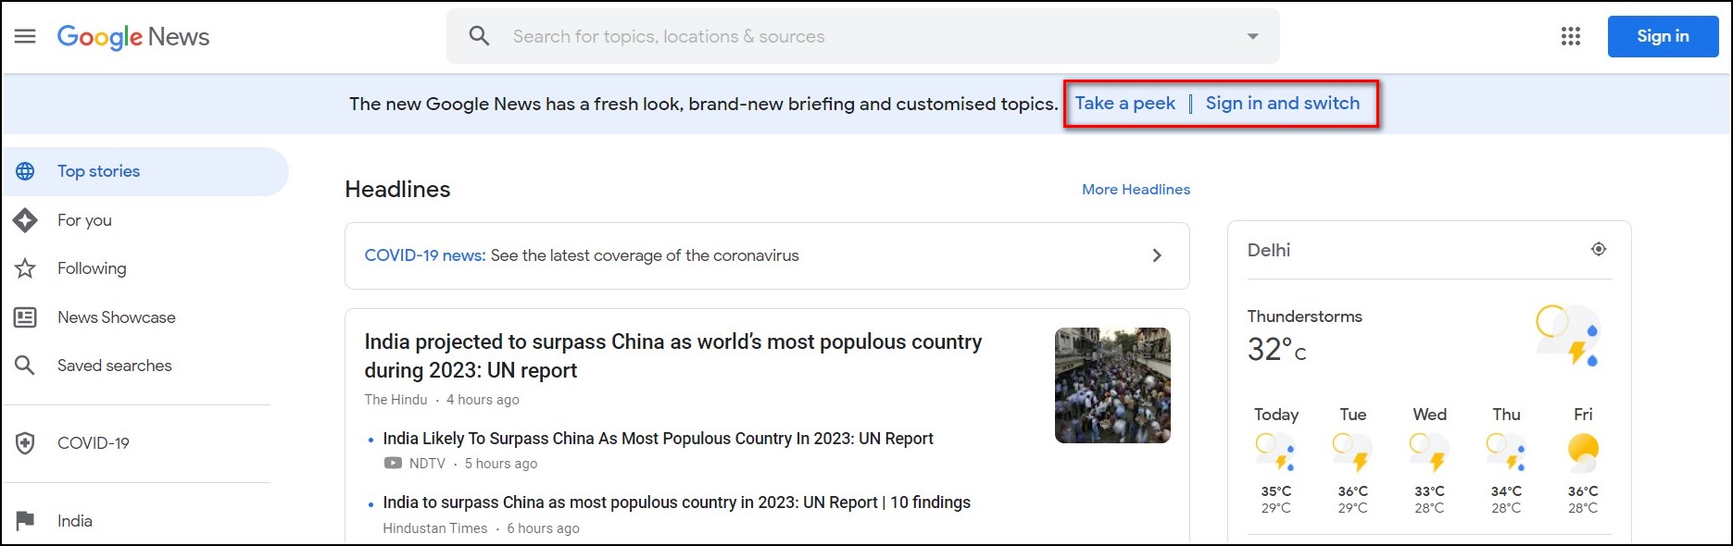Viewport: 1733px width, 546px height.
Task: Click the Following star icon
Action: point(25,268)
